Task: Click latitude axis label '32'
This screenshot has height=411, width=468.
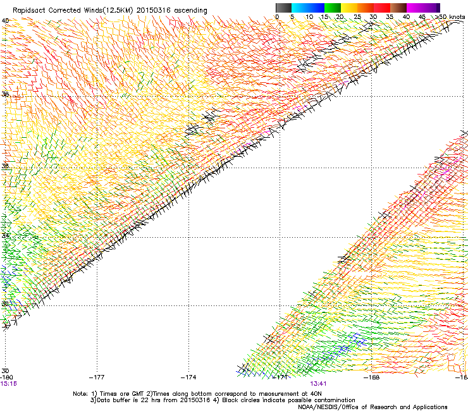Action: tap(5, 304)
